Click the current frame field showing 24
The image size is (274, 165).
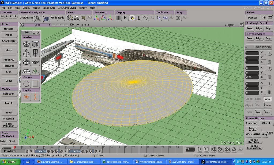[190, 149]
